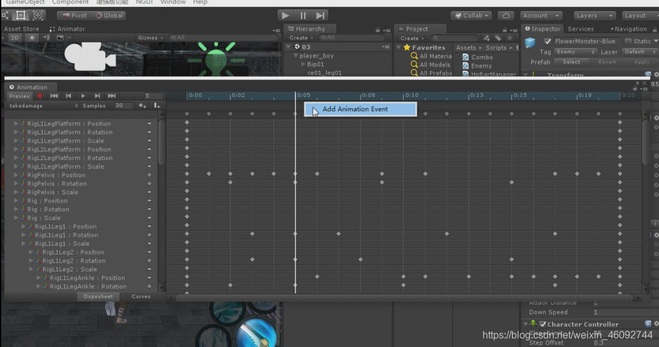Click the prefab Select button
This screenshot has width=659, height=347.
tap(571, 62)
